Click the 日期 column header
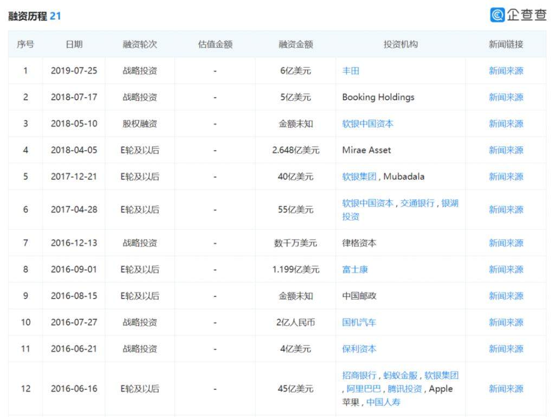This screenshot has width=555, height=417. point(74,44)
